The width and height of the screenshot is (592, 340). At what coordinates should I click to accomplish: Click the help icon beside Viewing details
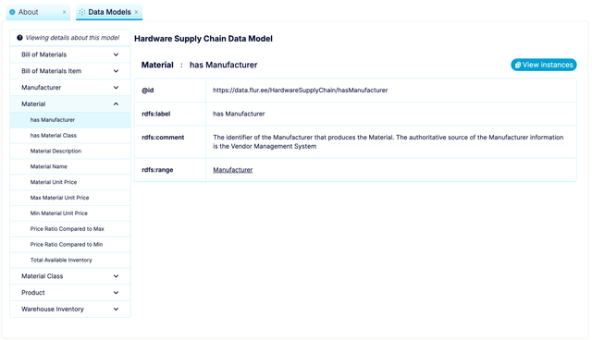point(19,38)
